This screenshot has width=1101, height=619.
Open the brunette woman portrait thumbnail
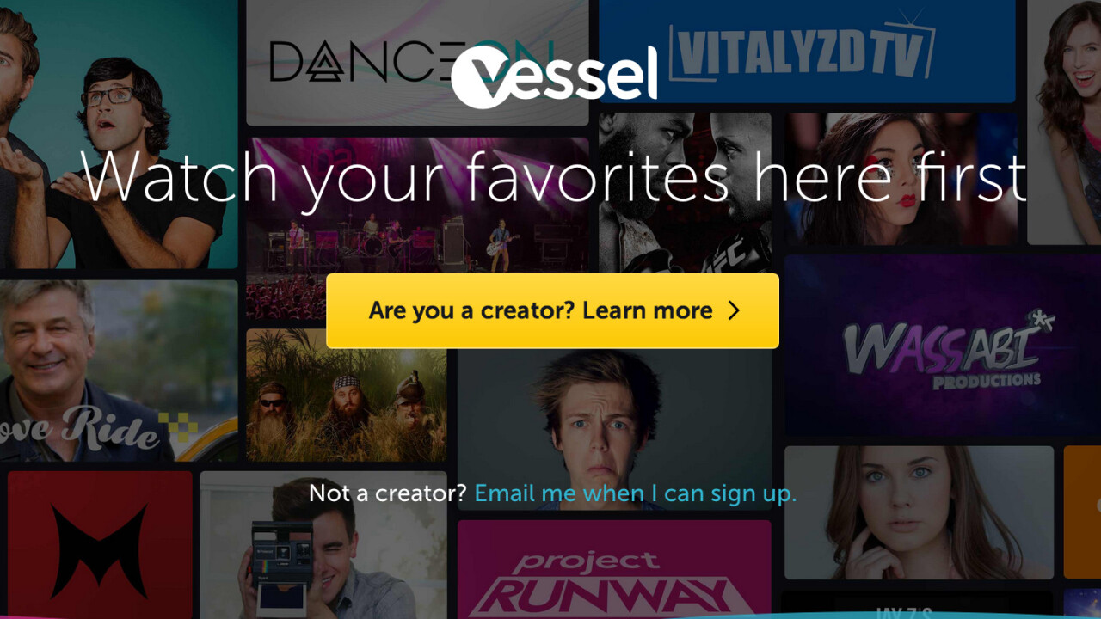(x=919, y=512)
